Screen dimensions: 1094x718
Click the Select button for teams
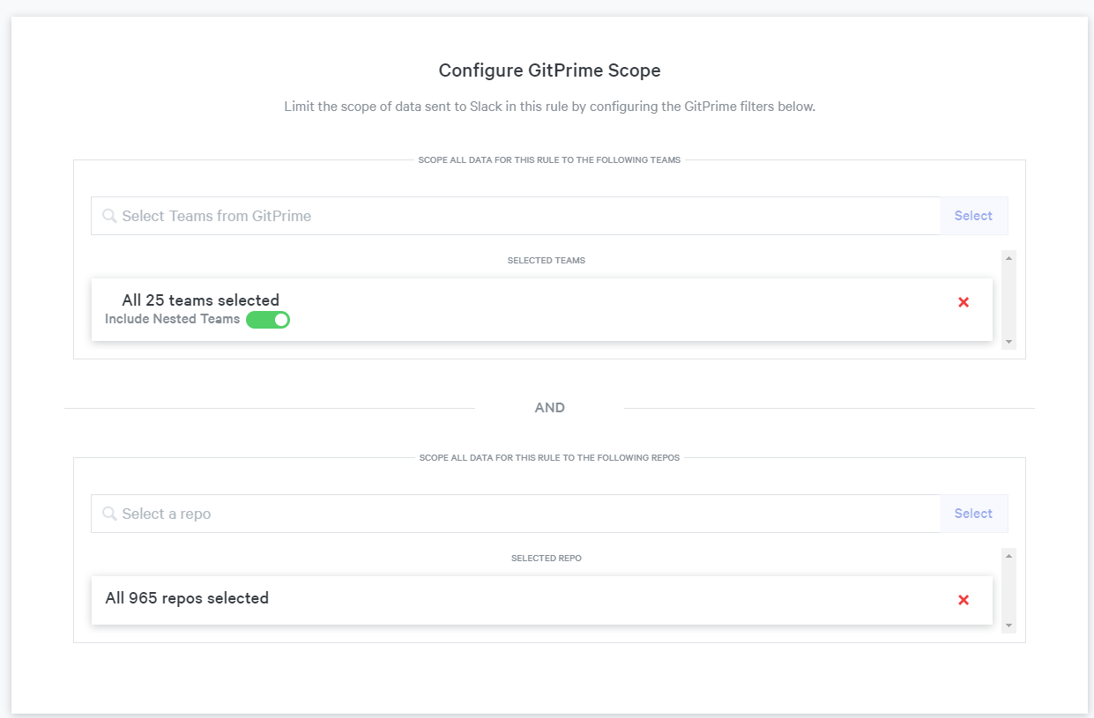pos(973,216)
